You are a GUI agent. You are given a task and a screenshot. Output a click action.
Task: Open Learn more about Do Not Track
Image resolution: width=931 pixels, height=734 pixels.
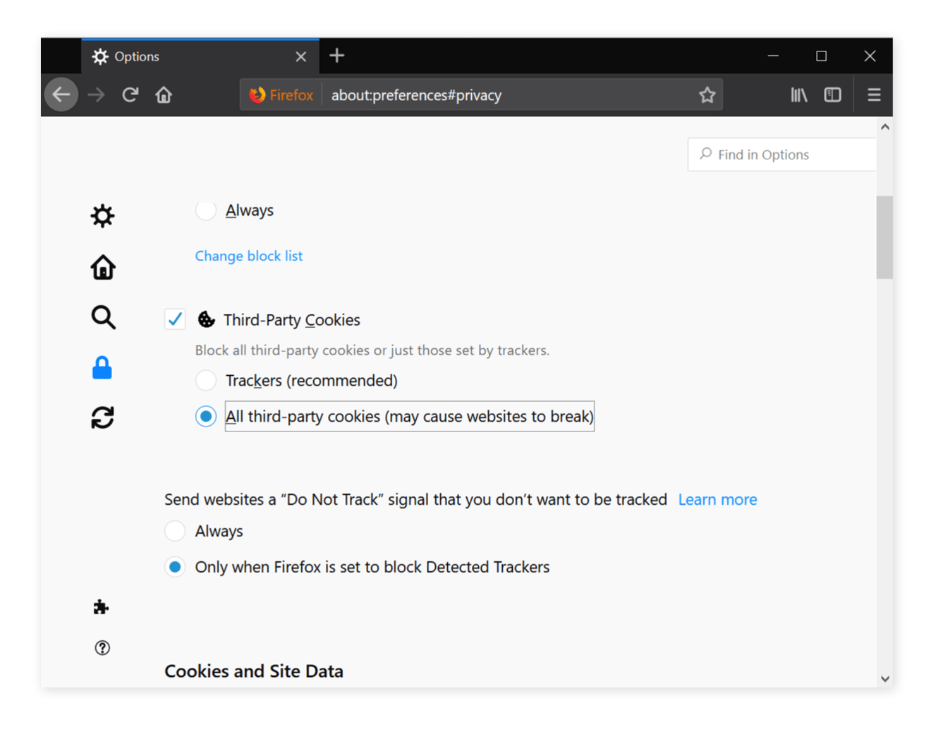tap(717, 499)
